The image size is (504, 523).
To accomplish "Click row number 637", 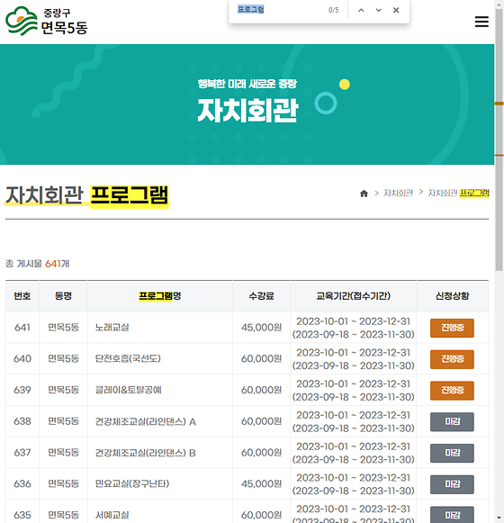I will click(x=22, y=453).
